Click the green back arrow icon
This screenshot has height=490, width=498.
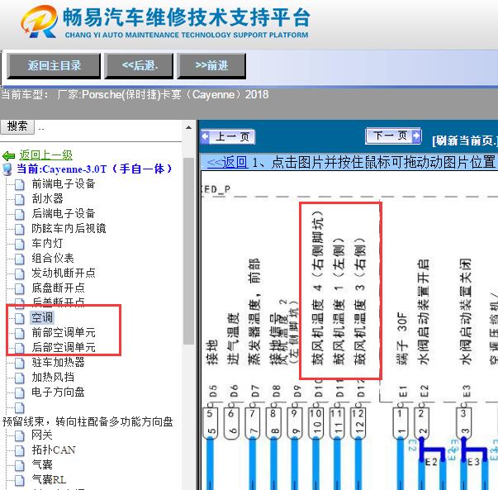pos(8,155)
